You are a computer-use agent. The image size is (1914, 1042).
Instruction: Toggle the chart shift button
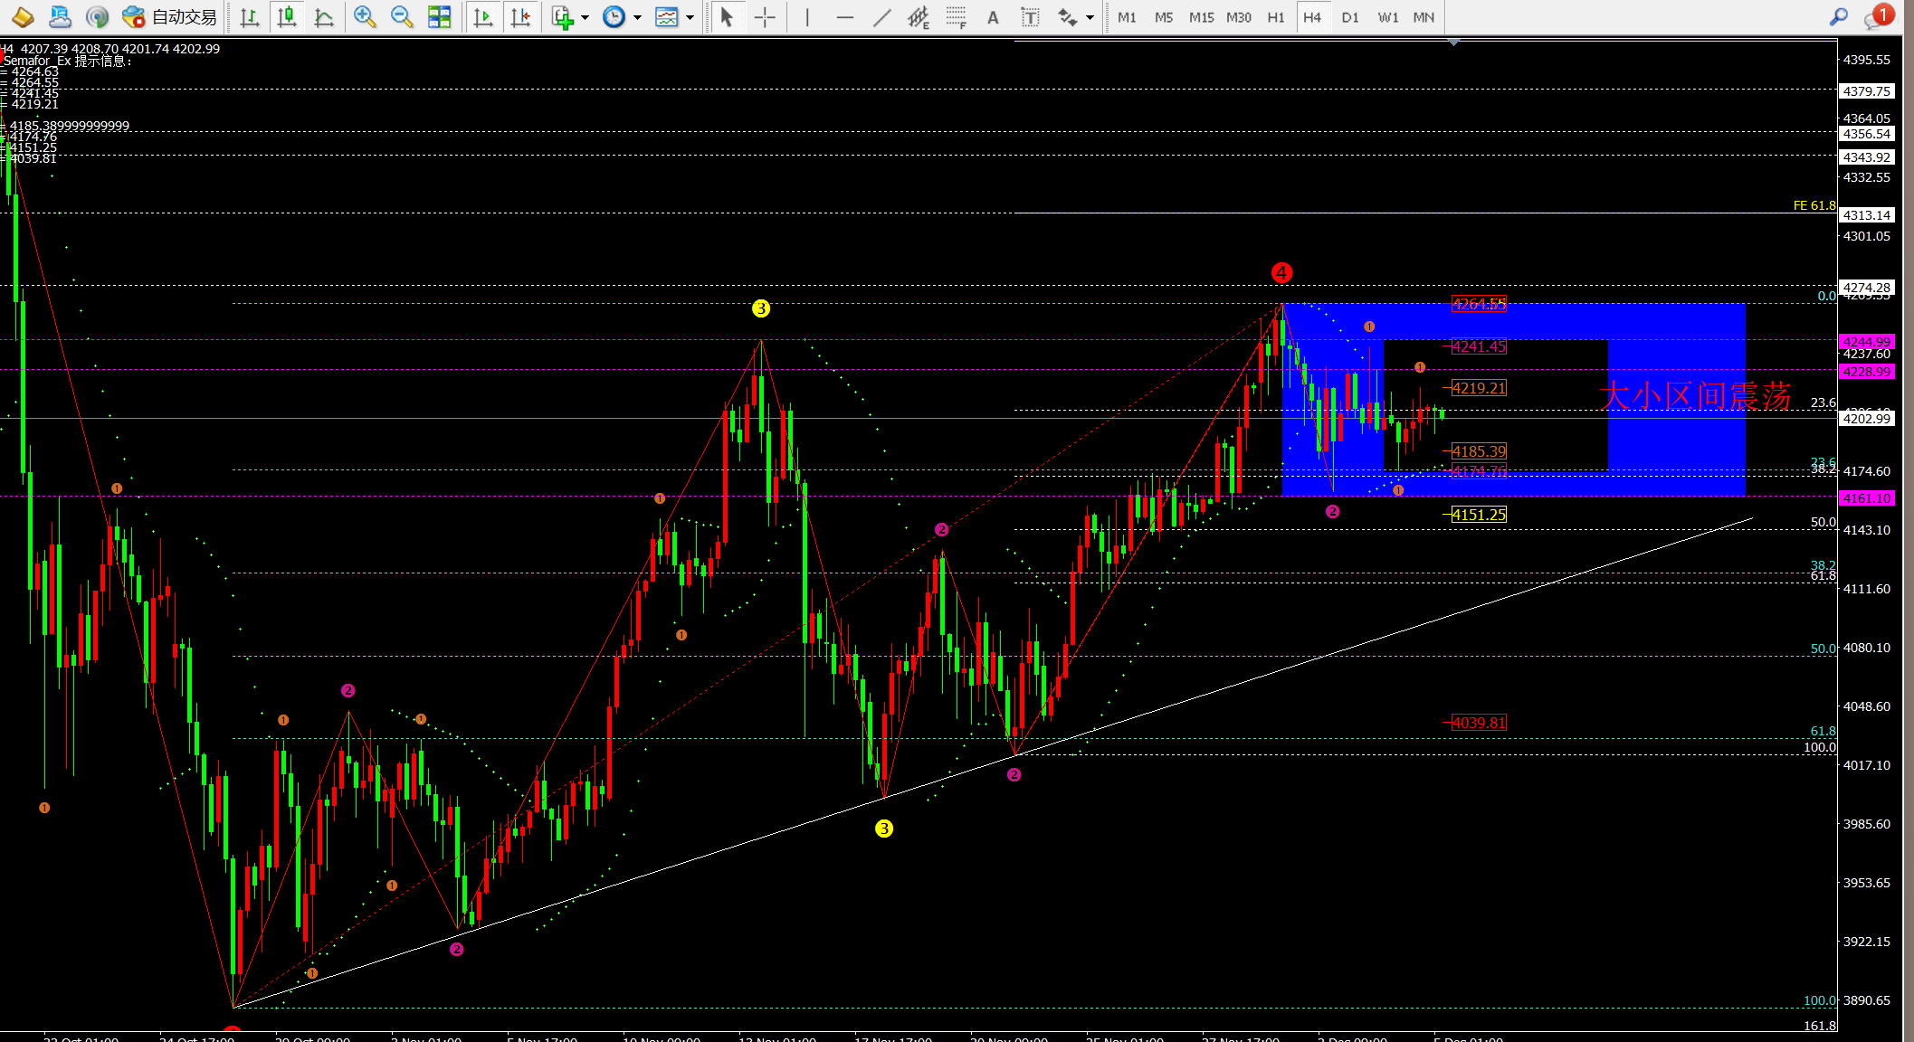click(x=520, y=17)
